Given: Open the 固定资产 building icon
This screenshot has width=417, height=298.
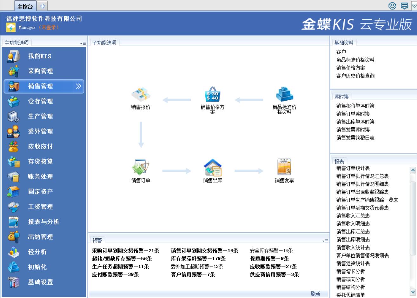Looking at the screenshot, I should point(14,192).
